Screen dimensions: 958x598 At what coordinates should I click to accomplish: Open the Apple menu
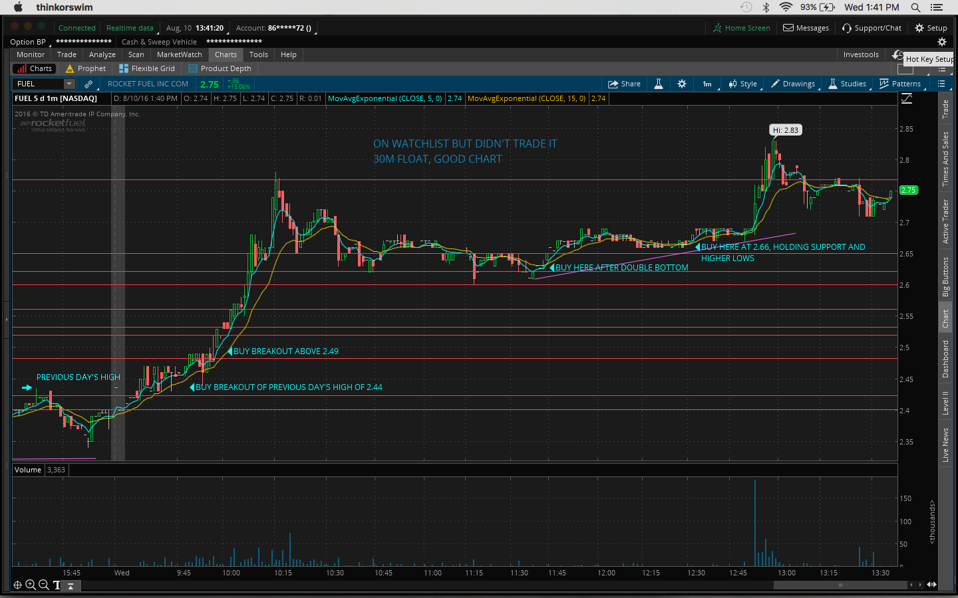[18, 7]
